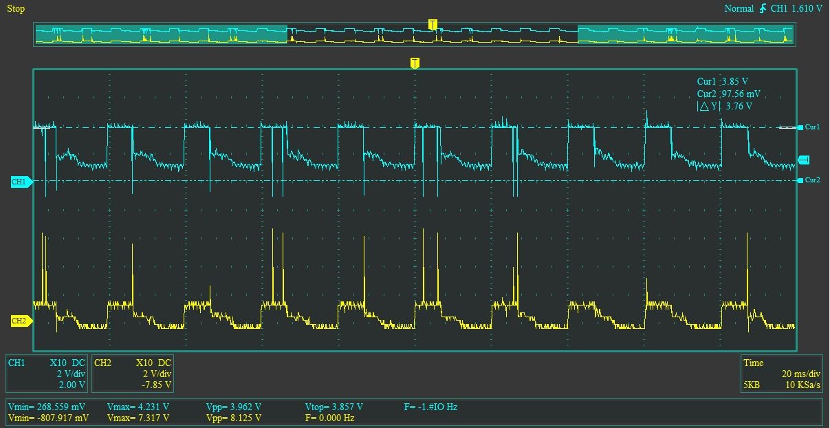Click the Vmin= -807.917 mV measurement

pos(49,418)
